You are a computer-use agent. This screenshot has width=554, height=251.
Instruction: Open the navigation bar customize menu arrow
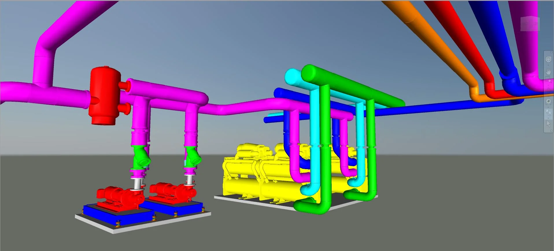point(551,131)
